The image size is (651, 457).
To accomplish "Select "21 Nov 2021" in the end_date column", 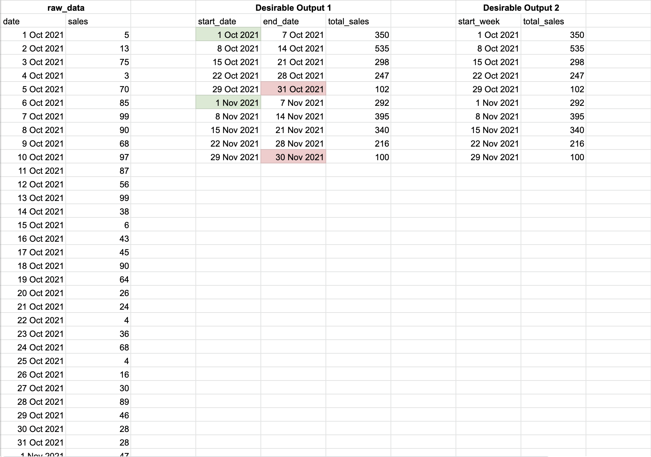I will [293, 130].
